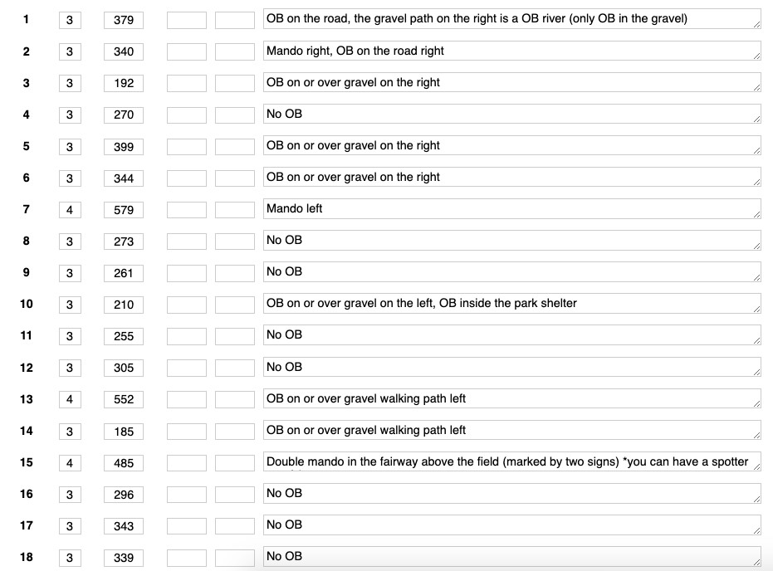Click the par 4 field for hole 13
This screenshot has height=571, width=773.
coord(70,399)
